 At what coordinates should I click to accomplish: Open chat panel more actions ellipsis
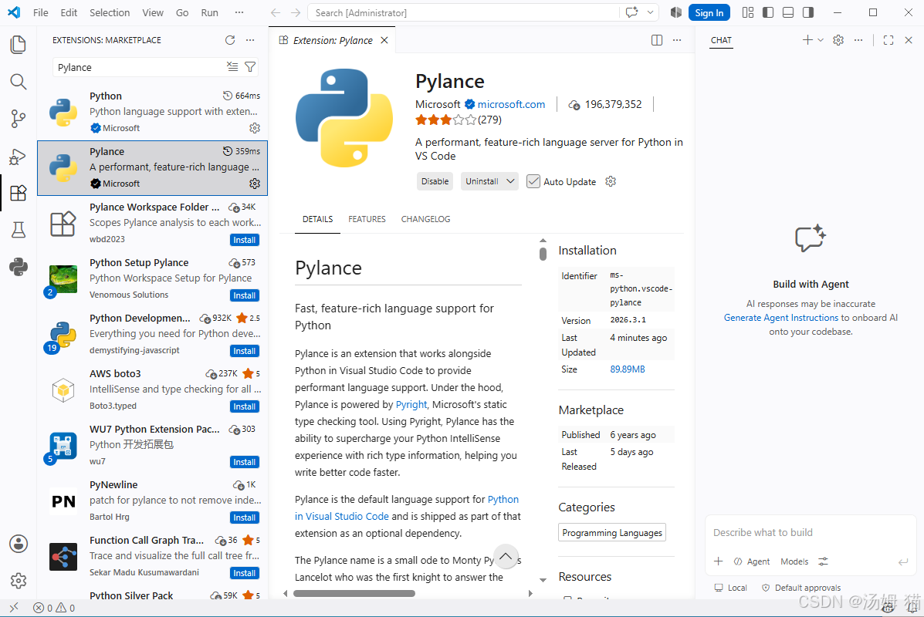pyautogui.click(x=858, y=40)
